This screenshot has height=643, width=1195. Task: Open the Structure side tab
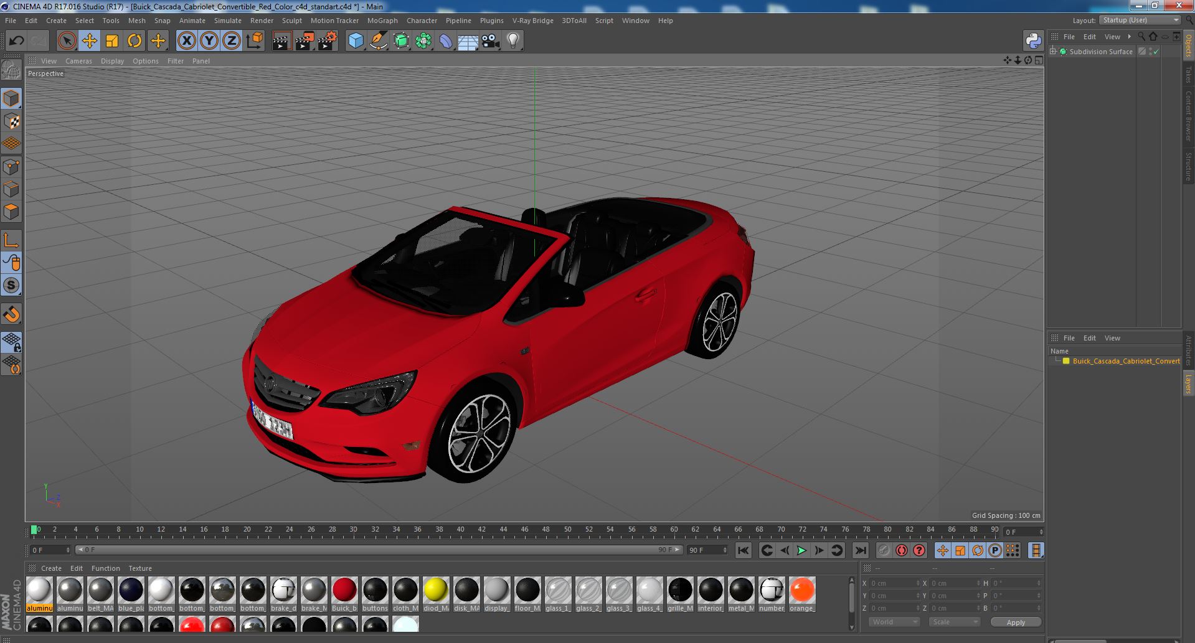click(1188, 166)
